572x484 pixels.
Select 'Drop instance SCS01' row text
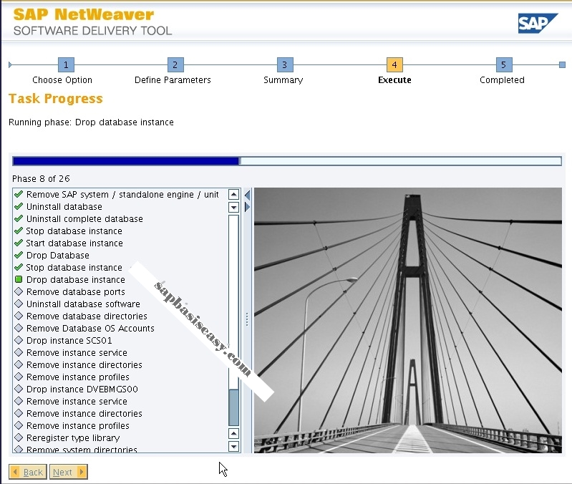(69, 340)
